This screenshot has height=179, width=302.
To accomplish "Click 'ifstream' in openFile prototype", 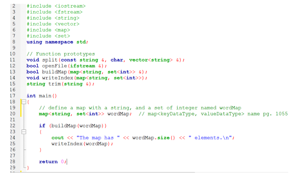I will [83, 66].
